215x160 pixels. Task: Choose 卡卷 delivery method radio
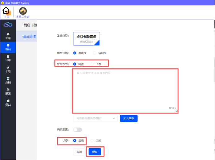(92, 64)
